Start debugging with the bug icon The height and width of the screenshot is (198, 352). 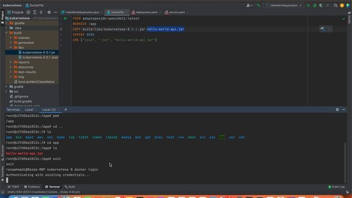(315, 5)
